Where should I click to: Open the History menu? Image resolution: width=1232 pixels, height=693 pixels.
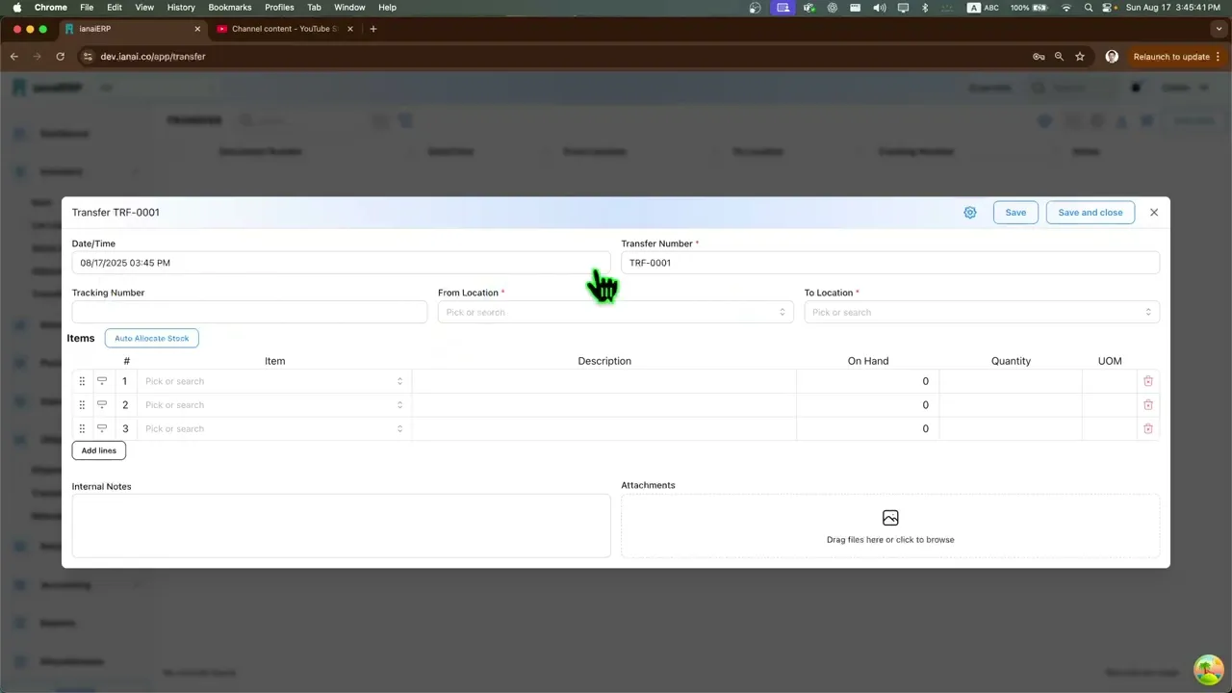(x=181, y=7)
